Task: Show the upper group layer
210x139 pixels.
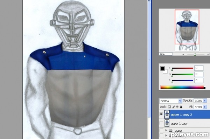Action: (161, 130)
